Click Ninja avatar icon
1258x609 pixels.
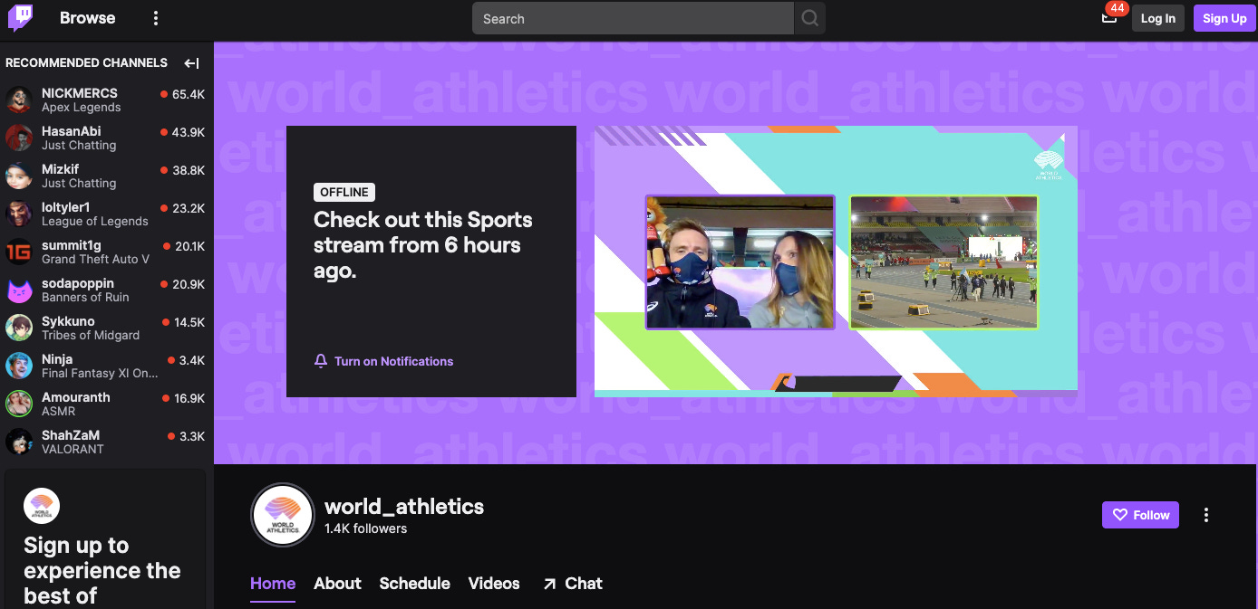pos(19,366)
